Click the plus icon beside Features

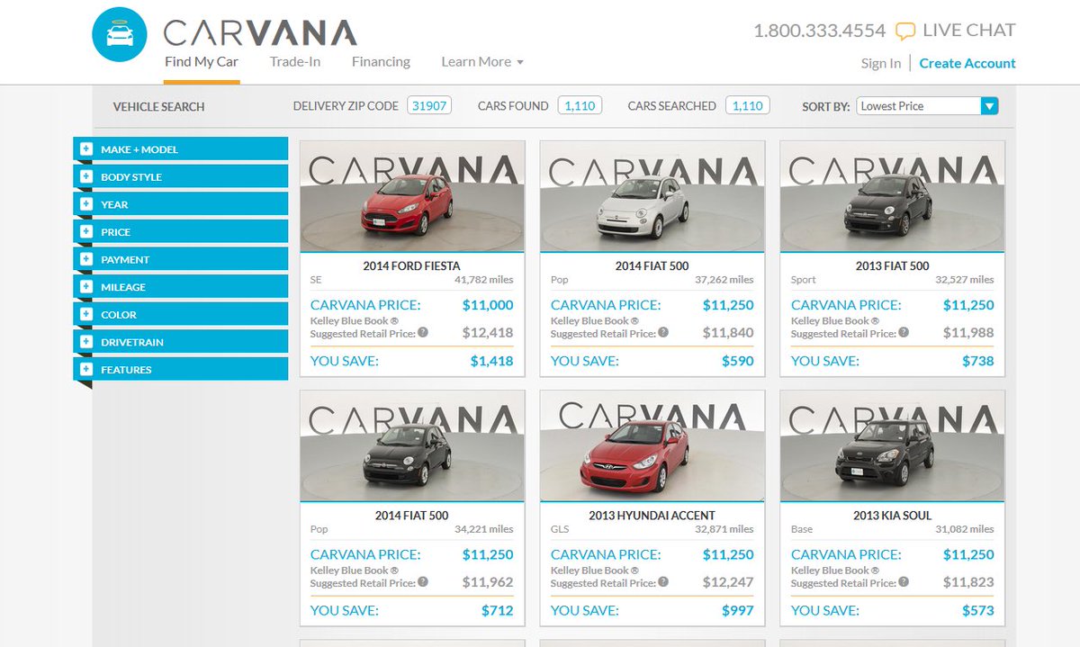(85, 369)
